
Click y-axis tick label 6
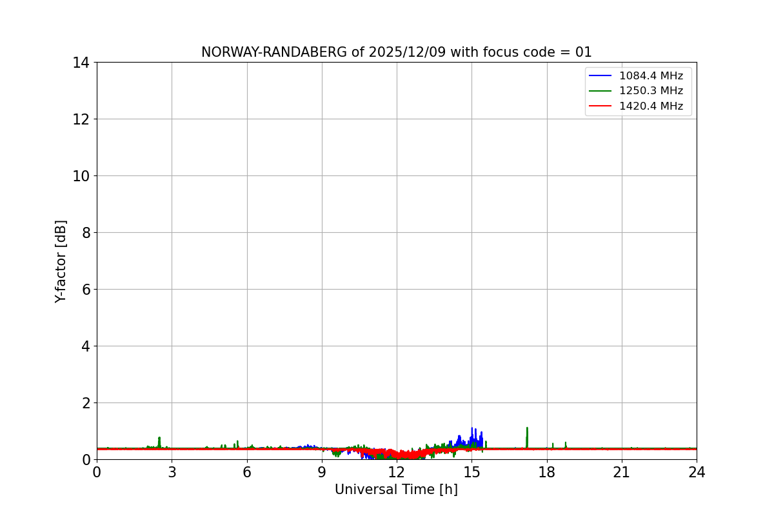point(85,290)
